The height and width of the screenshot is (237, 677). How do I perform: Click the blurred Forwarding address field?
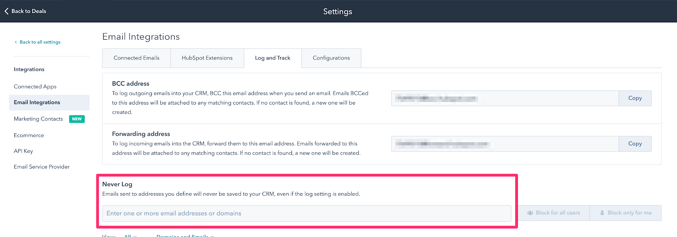tap(504, 144)
